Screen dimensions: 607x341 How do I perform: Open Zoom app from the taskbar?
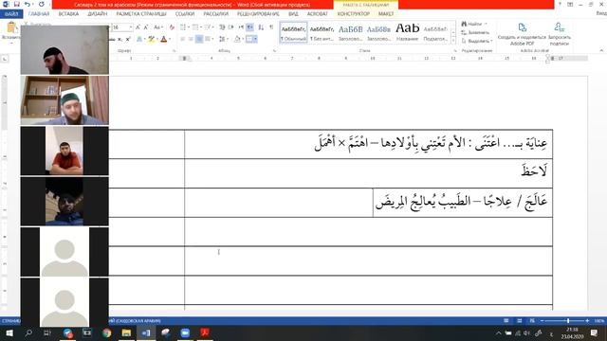click(x=185, y=332)
